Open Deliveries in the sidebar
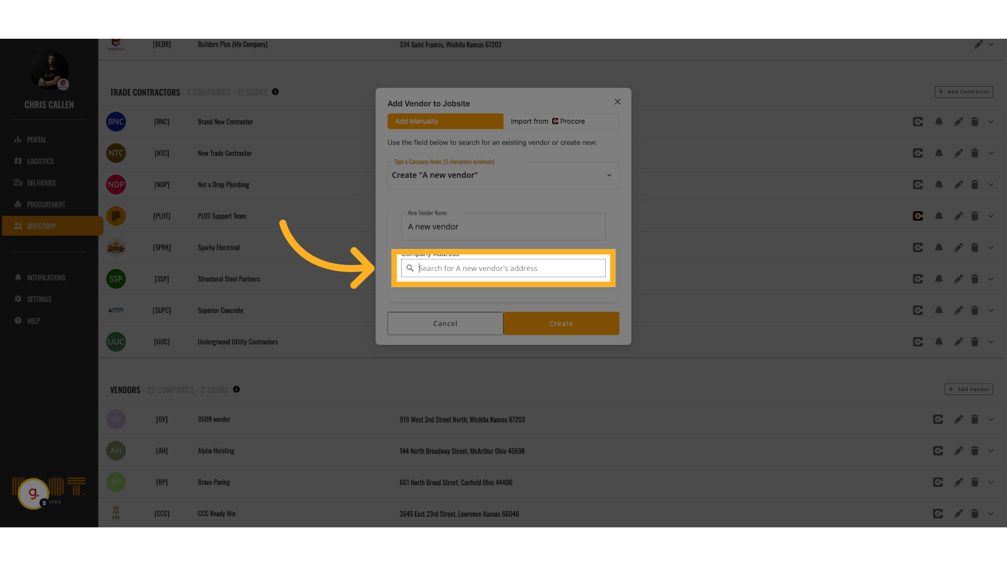 [41, 183]
